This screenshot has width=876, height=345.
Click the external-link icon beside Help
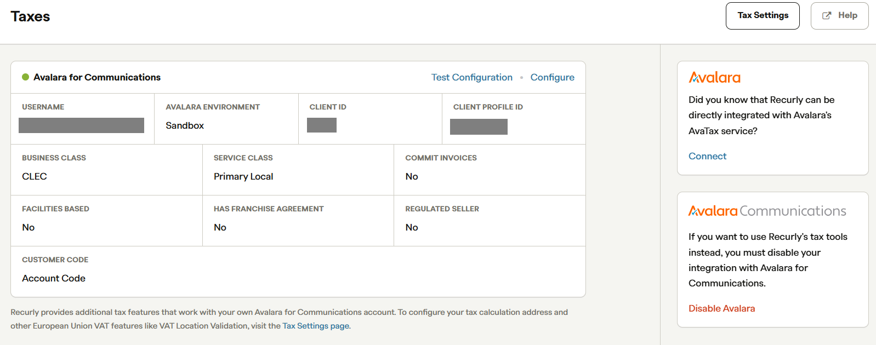coord(827,16)
